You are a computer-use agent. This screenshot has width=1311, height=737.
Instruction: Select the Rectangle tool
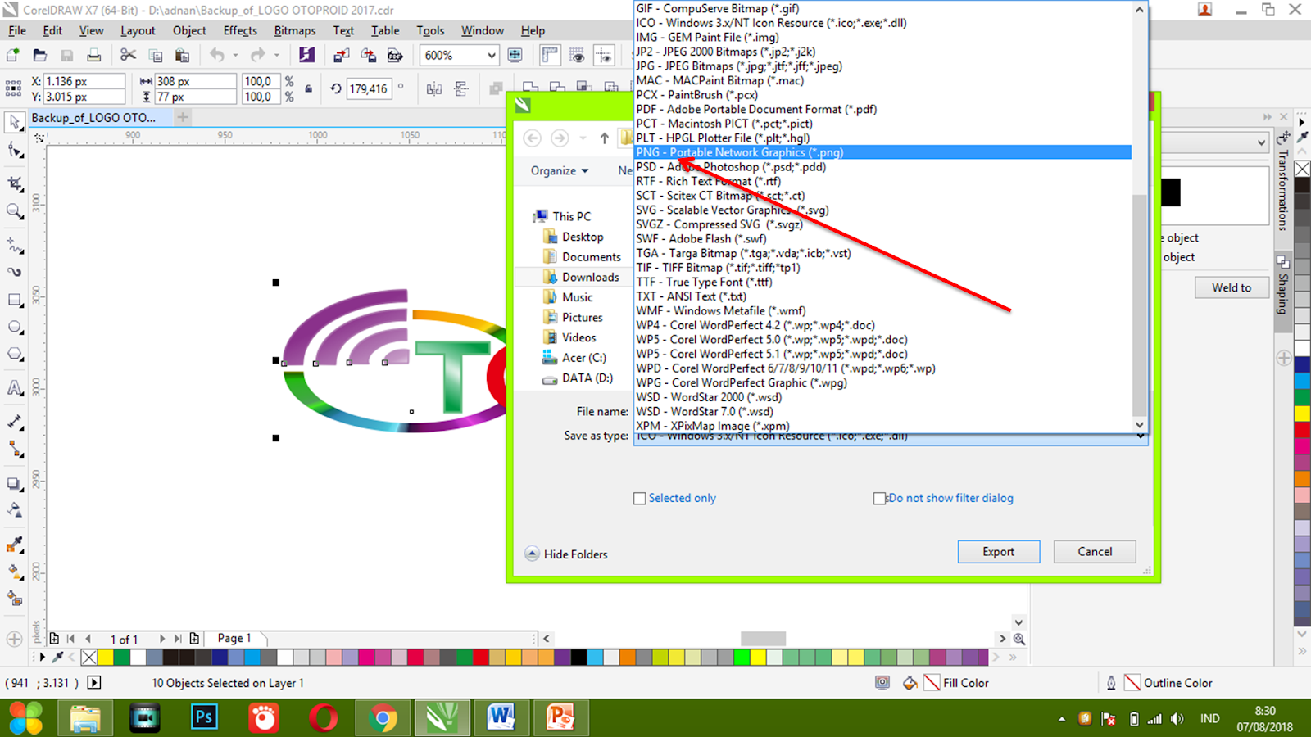click(15, 300)
